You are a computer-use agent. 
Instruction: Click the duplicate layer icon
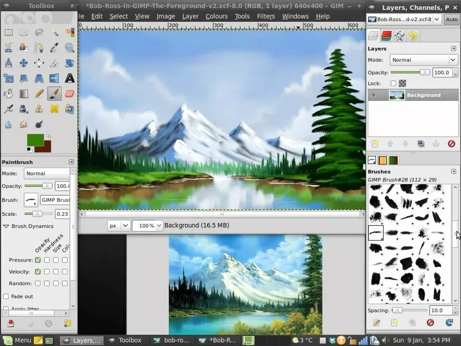(421, 144)
